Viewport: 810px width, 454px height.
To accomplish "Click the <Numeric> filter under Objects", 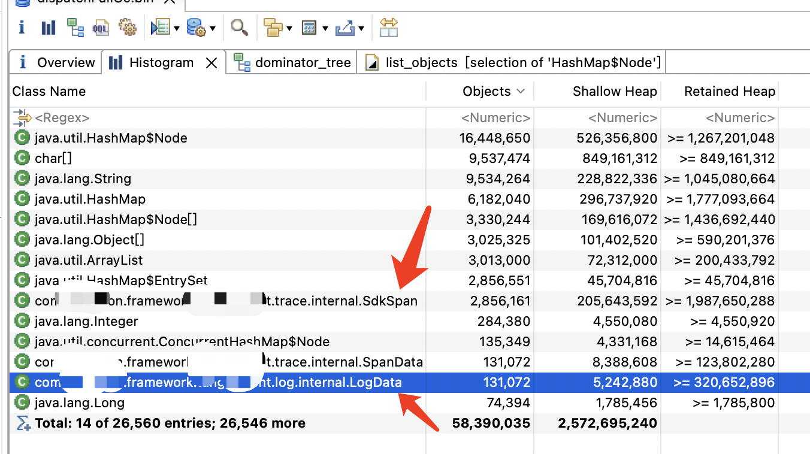I will pyautogui.click(x=496, y=117).
